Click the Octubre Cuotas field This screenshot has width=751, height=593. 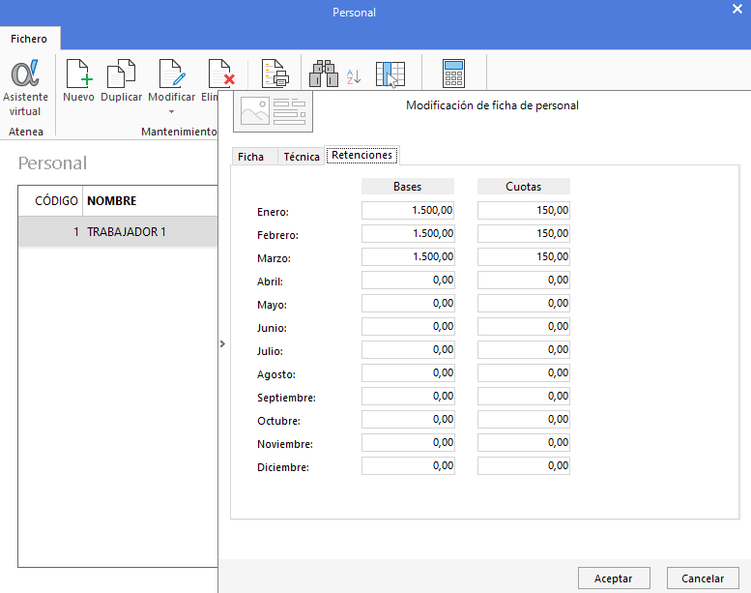524,420
